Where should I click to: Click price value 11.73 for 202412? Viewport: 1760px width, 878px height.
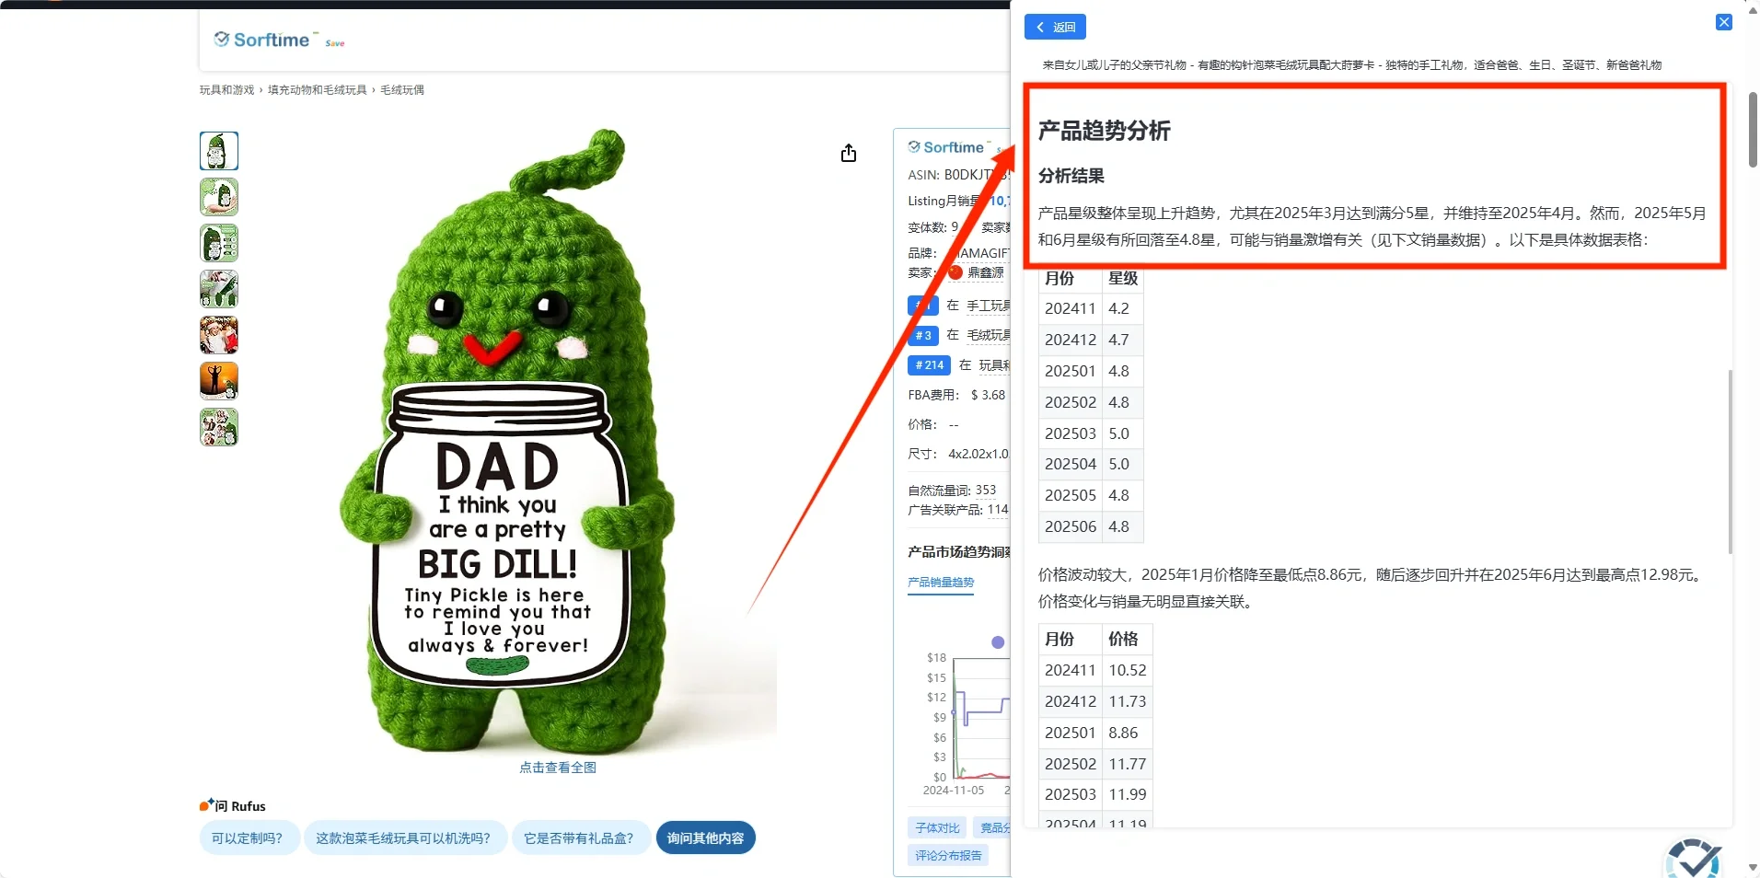tap(1127, 702)
